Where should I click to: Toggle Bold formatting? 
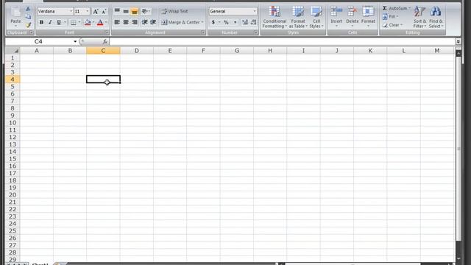click(x=41, y=22)
